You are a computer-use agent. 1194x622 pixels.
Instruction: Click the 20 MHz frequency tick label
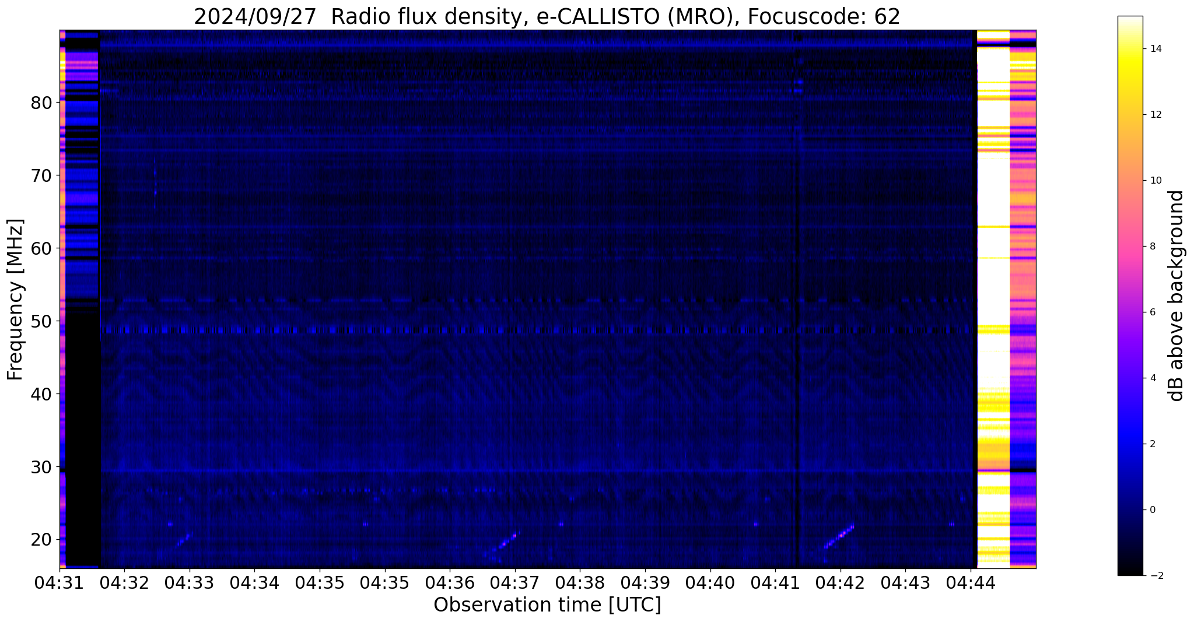coord(41,540)
